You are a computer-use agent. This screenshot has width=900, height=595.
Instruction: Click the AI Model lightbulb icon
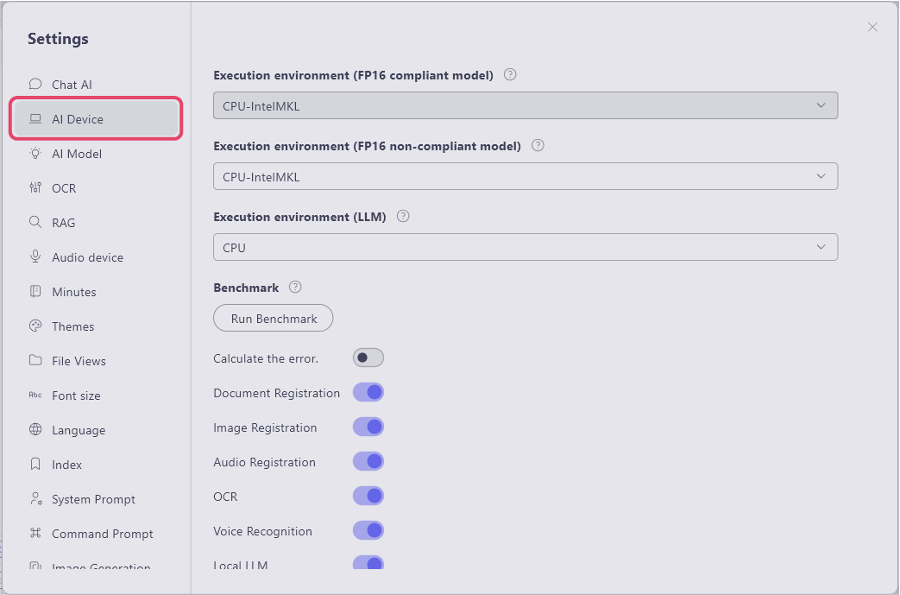35,154
